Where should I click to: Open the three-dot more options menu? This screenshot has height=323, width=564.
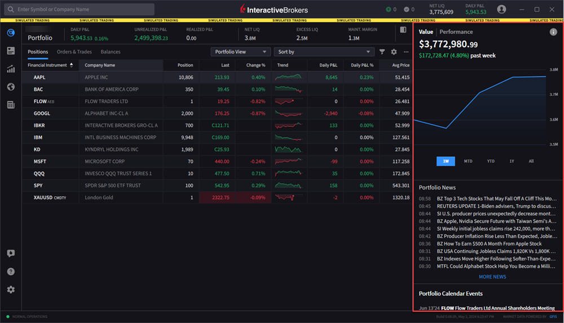pos(406,52)
